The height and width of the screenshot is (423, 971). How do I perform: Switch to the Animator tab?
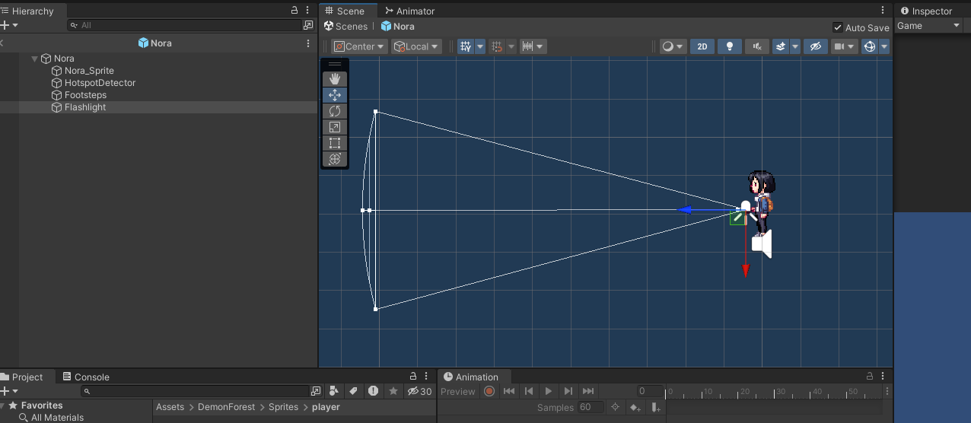coord(409,11)
